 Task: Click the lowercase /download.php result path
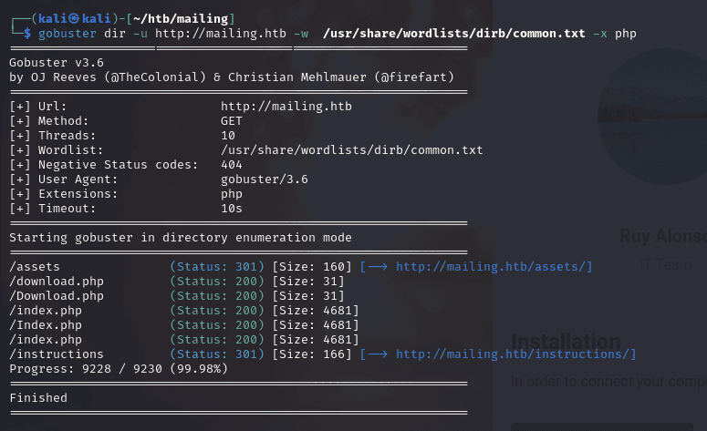[x=57, y=281]
